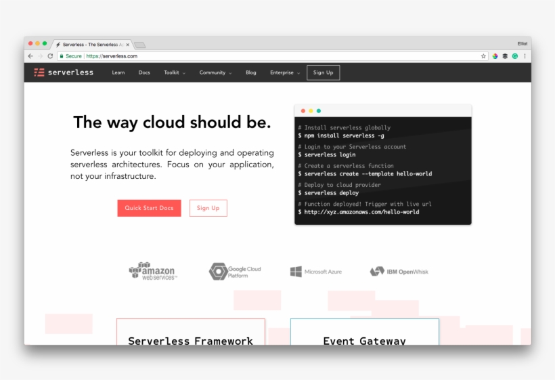Close the Serverless browser tab
This screenshot has width=555, height=380.
(127, 45)
